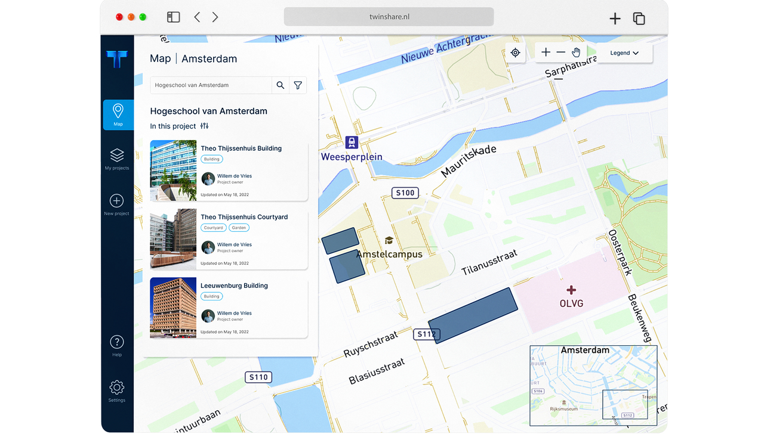Screen dimensions: 764x434
Task: Open a new browser tab with plus
Action: point(615,18)
